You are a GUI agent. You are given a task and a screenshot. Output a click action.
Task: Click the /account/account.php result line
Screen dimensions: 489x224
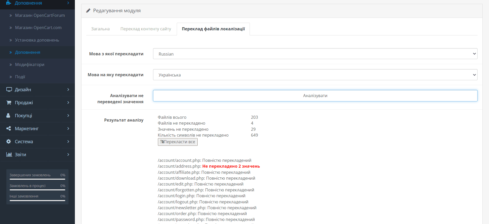click(205, 160)
